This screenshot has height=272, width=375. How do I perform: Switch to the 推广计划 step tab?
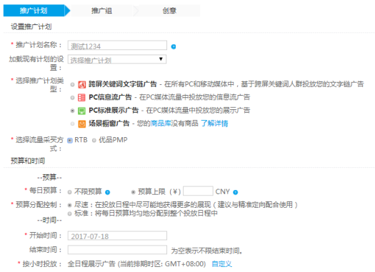[34, 11]
